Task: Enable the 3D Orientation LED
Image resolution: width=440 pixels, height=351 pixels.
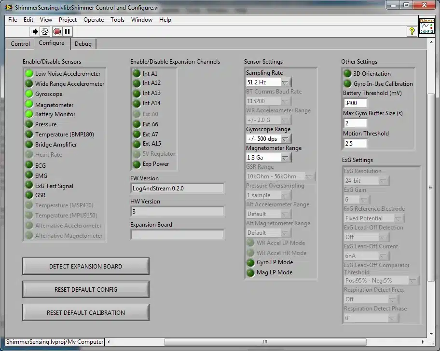Action: pos(347,74)
